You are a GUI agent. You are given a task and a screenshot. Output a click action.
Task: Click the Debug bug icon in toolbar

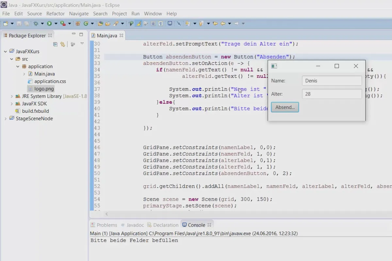point(36,23)
